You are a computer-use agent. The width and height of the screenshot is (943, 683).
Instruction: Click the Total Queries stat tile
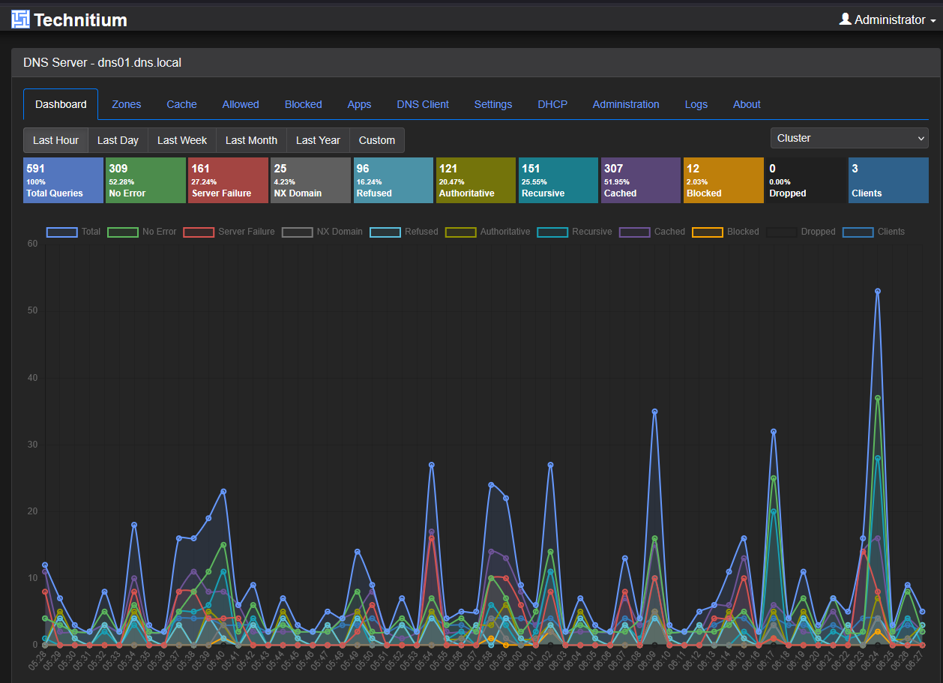click(63, 180)
